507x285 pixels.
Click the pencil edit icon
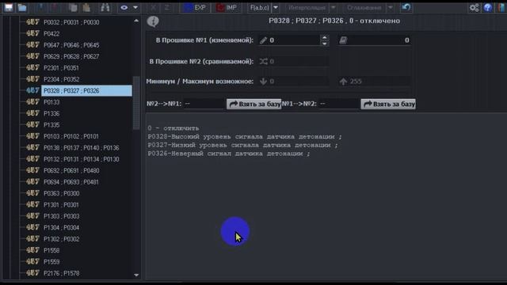tap(263, 40)
